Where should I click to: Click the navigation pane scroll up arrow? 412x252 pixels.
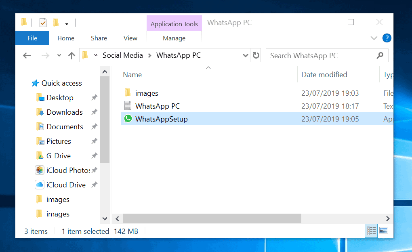(x=105, y=71)
